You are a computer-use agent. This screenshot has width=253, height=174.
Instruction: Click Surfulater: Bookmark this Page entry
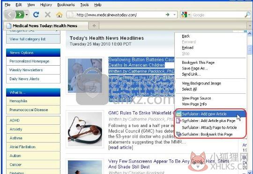210,134
